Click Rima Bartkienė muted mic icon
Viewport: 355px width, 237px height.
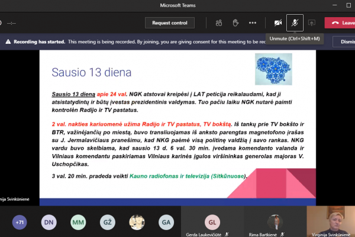coord(282,235)
